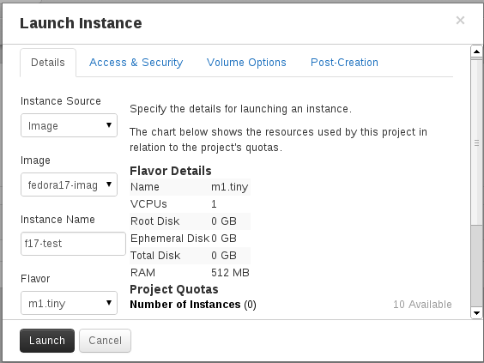Click the scrollbar down arrow
484x363 pixels.
pos(476,312)
